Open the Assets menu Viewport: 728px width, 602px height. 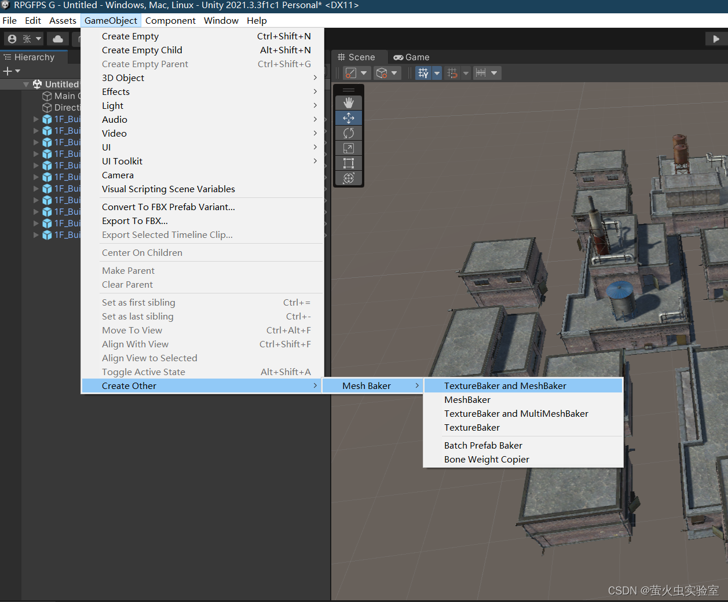pyautogui.click(x=63, y=20)
